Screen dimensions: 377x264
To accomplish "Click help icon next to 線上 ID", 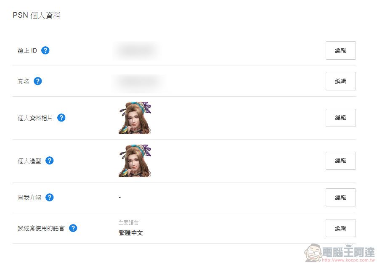I will (45, 50).
